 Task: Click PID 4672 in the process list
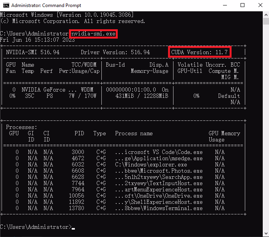[x=78, y=158]
